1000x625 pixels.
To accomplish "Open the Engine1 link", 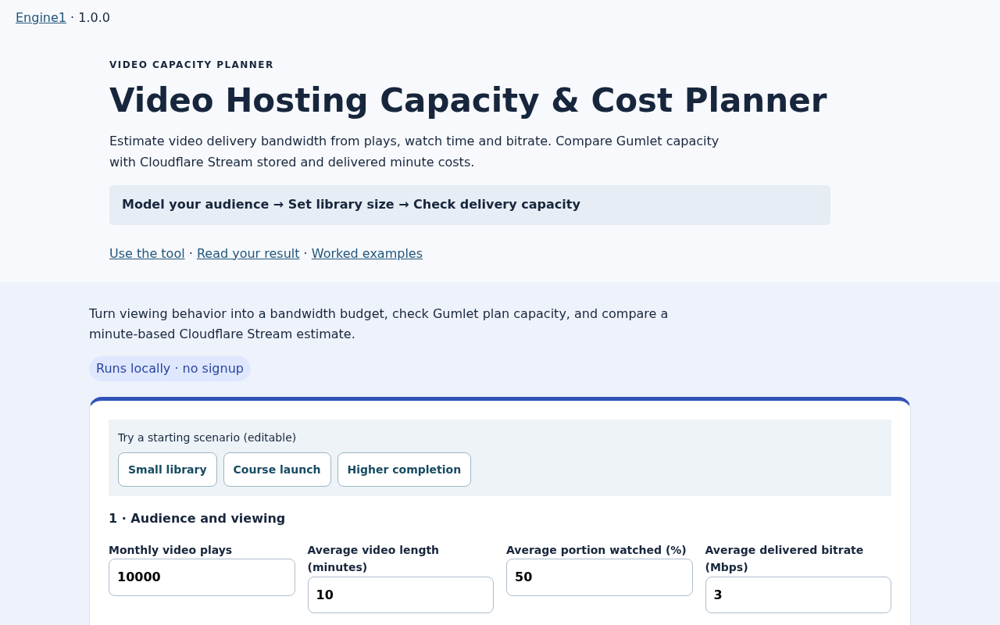I will coord(41,17).
